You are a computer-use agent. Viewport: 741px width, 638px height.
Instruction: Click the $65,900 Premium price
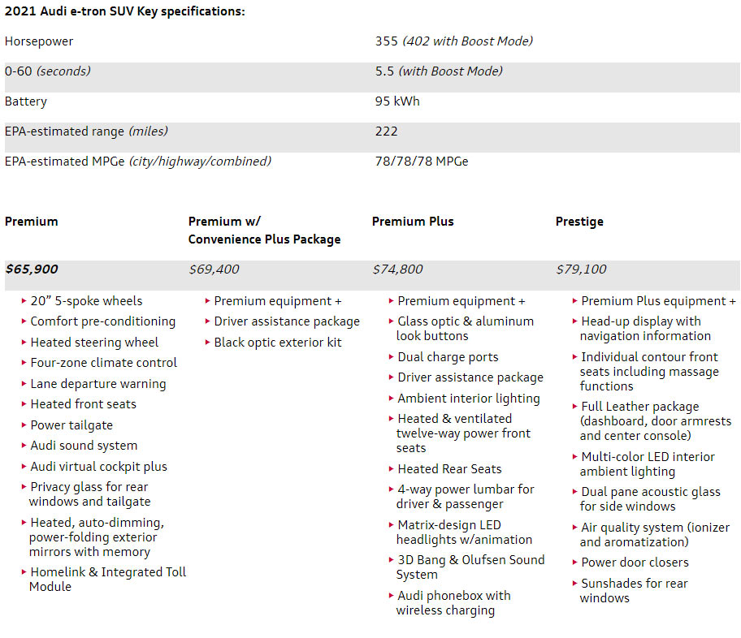click(x=32, y=269)
